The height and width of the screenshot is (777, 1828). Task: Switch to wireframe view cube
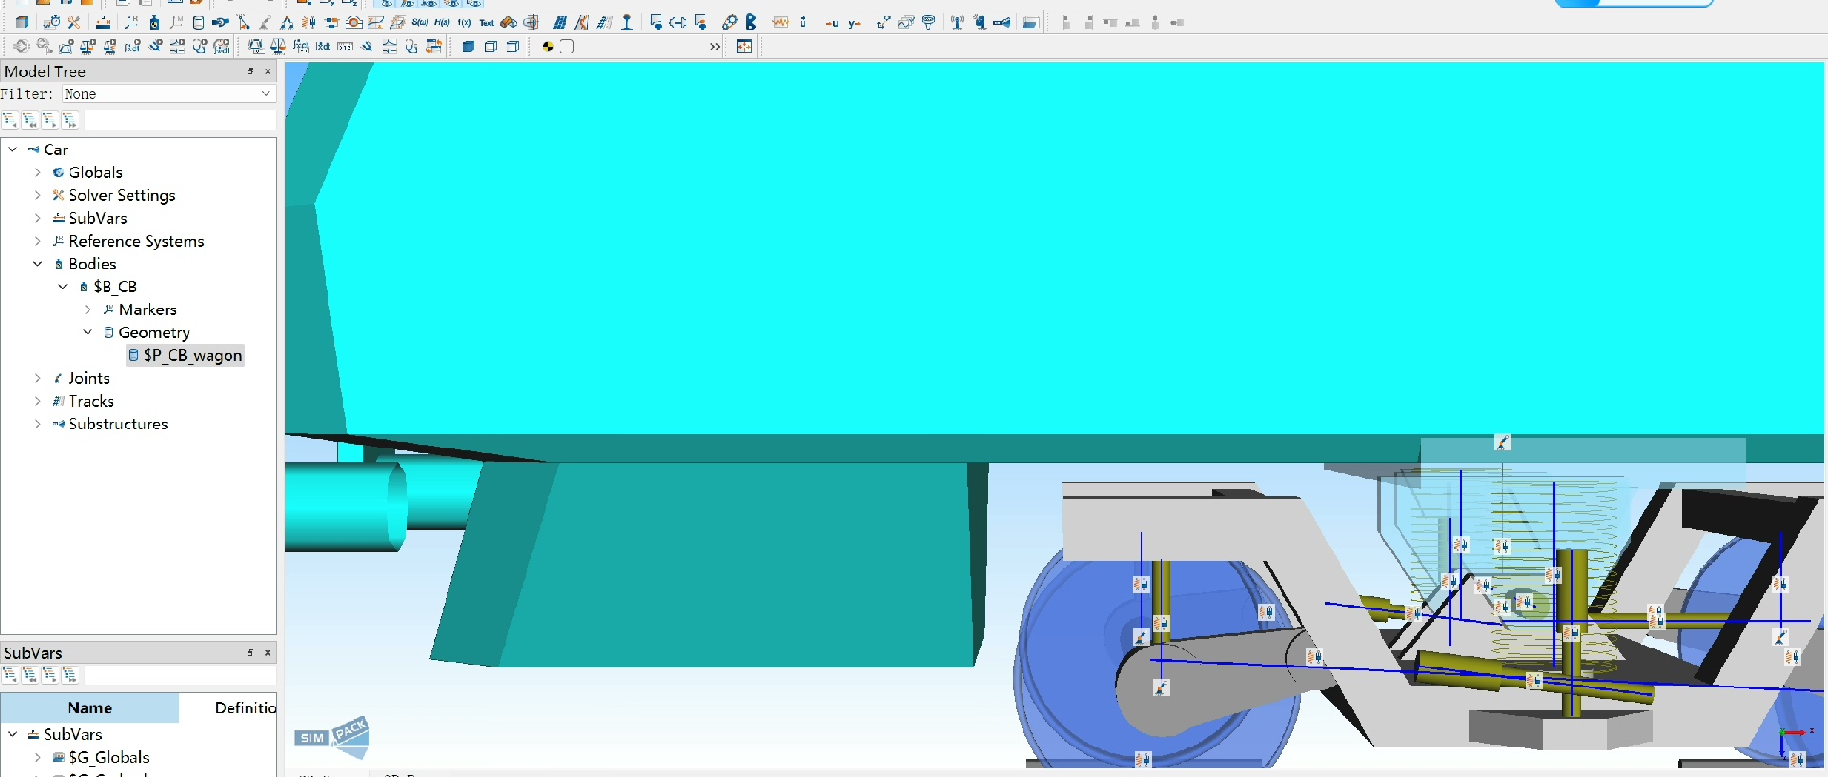click(x=490, y=46)
